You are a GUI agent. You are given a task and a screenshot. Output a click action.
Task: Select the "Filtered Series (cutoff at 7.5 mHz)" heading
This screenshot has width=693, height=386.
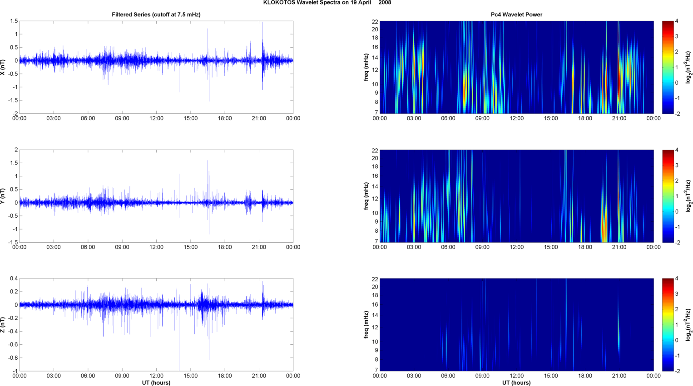(156, 15)
